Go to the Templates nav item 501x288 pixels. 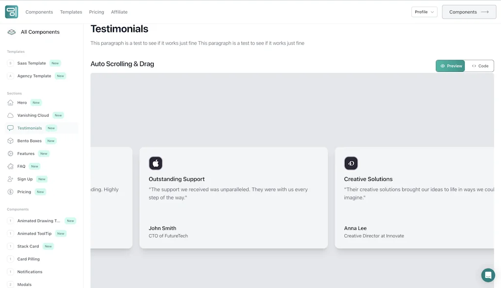pyautogui.click(x=71, y=12)
